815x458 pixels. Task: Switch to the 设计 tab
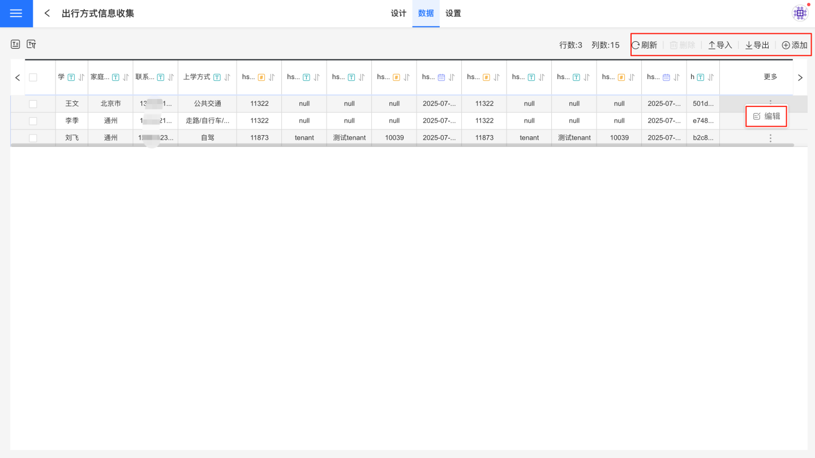(398, 14)
